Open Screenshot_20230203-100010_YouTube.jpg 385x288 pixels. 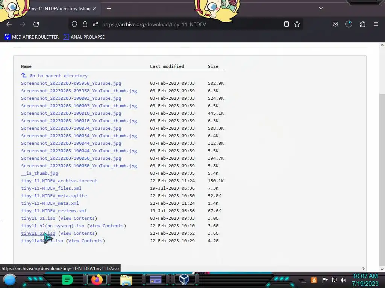[x=71, y=113]
